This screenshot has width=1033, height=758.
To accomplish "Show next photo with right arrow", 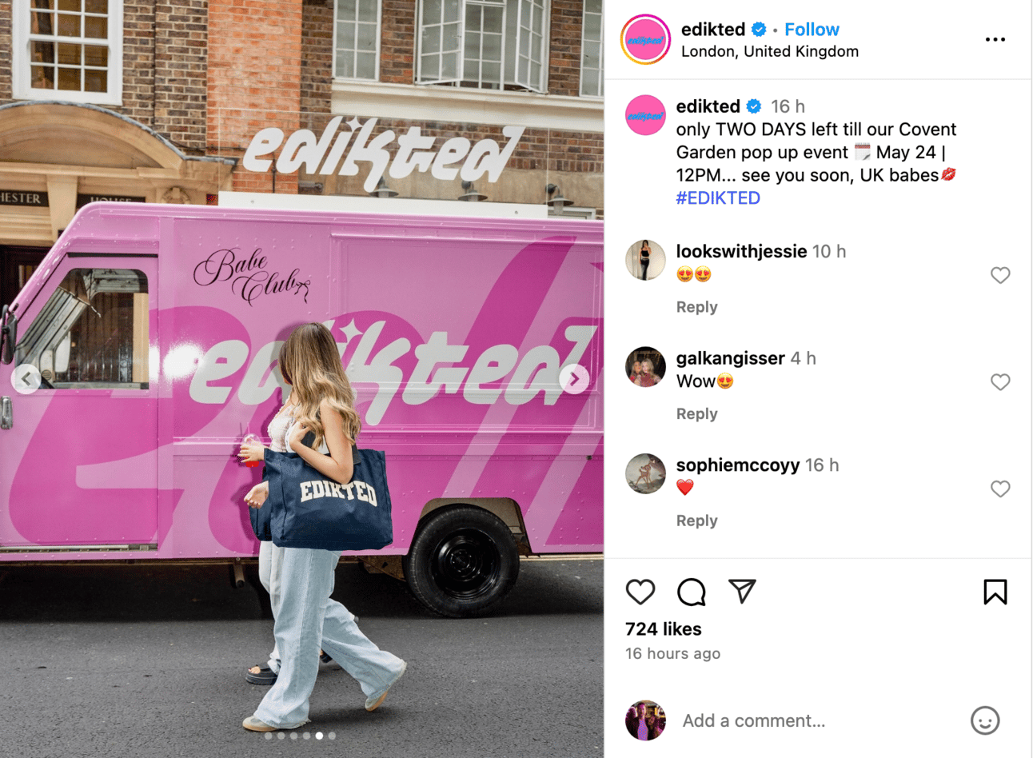I will coord(574,379).
